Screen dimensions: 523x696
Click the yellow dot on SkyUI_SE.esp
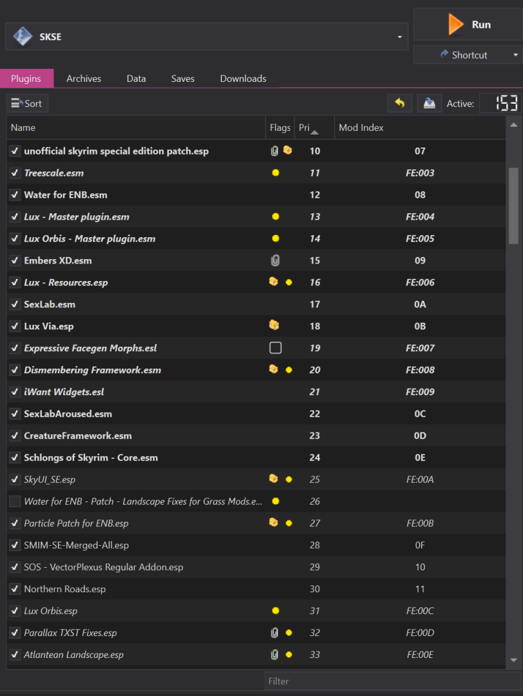tap(289, 479)
